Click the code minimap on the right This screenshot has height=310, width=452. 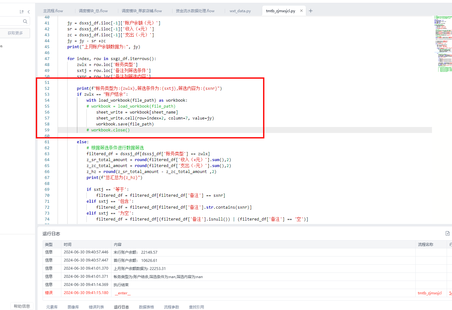(x=443, y=44)
